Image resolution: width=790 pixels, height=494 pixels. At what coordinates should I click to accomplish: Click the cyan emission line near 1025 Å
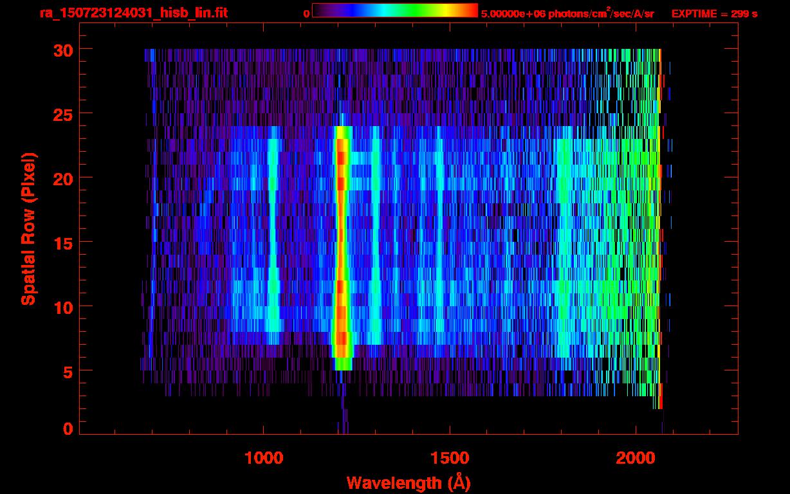coord(273,235)
